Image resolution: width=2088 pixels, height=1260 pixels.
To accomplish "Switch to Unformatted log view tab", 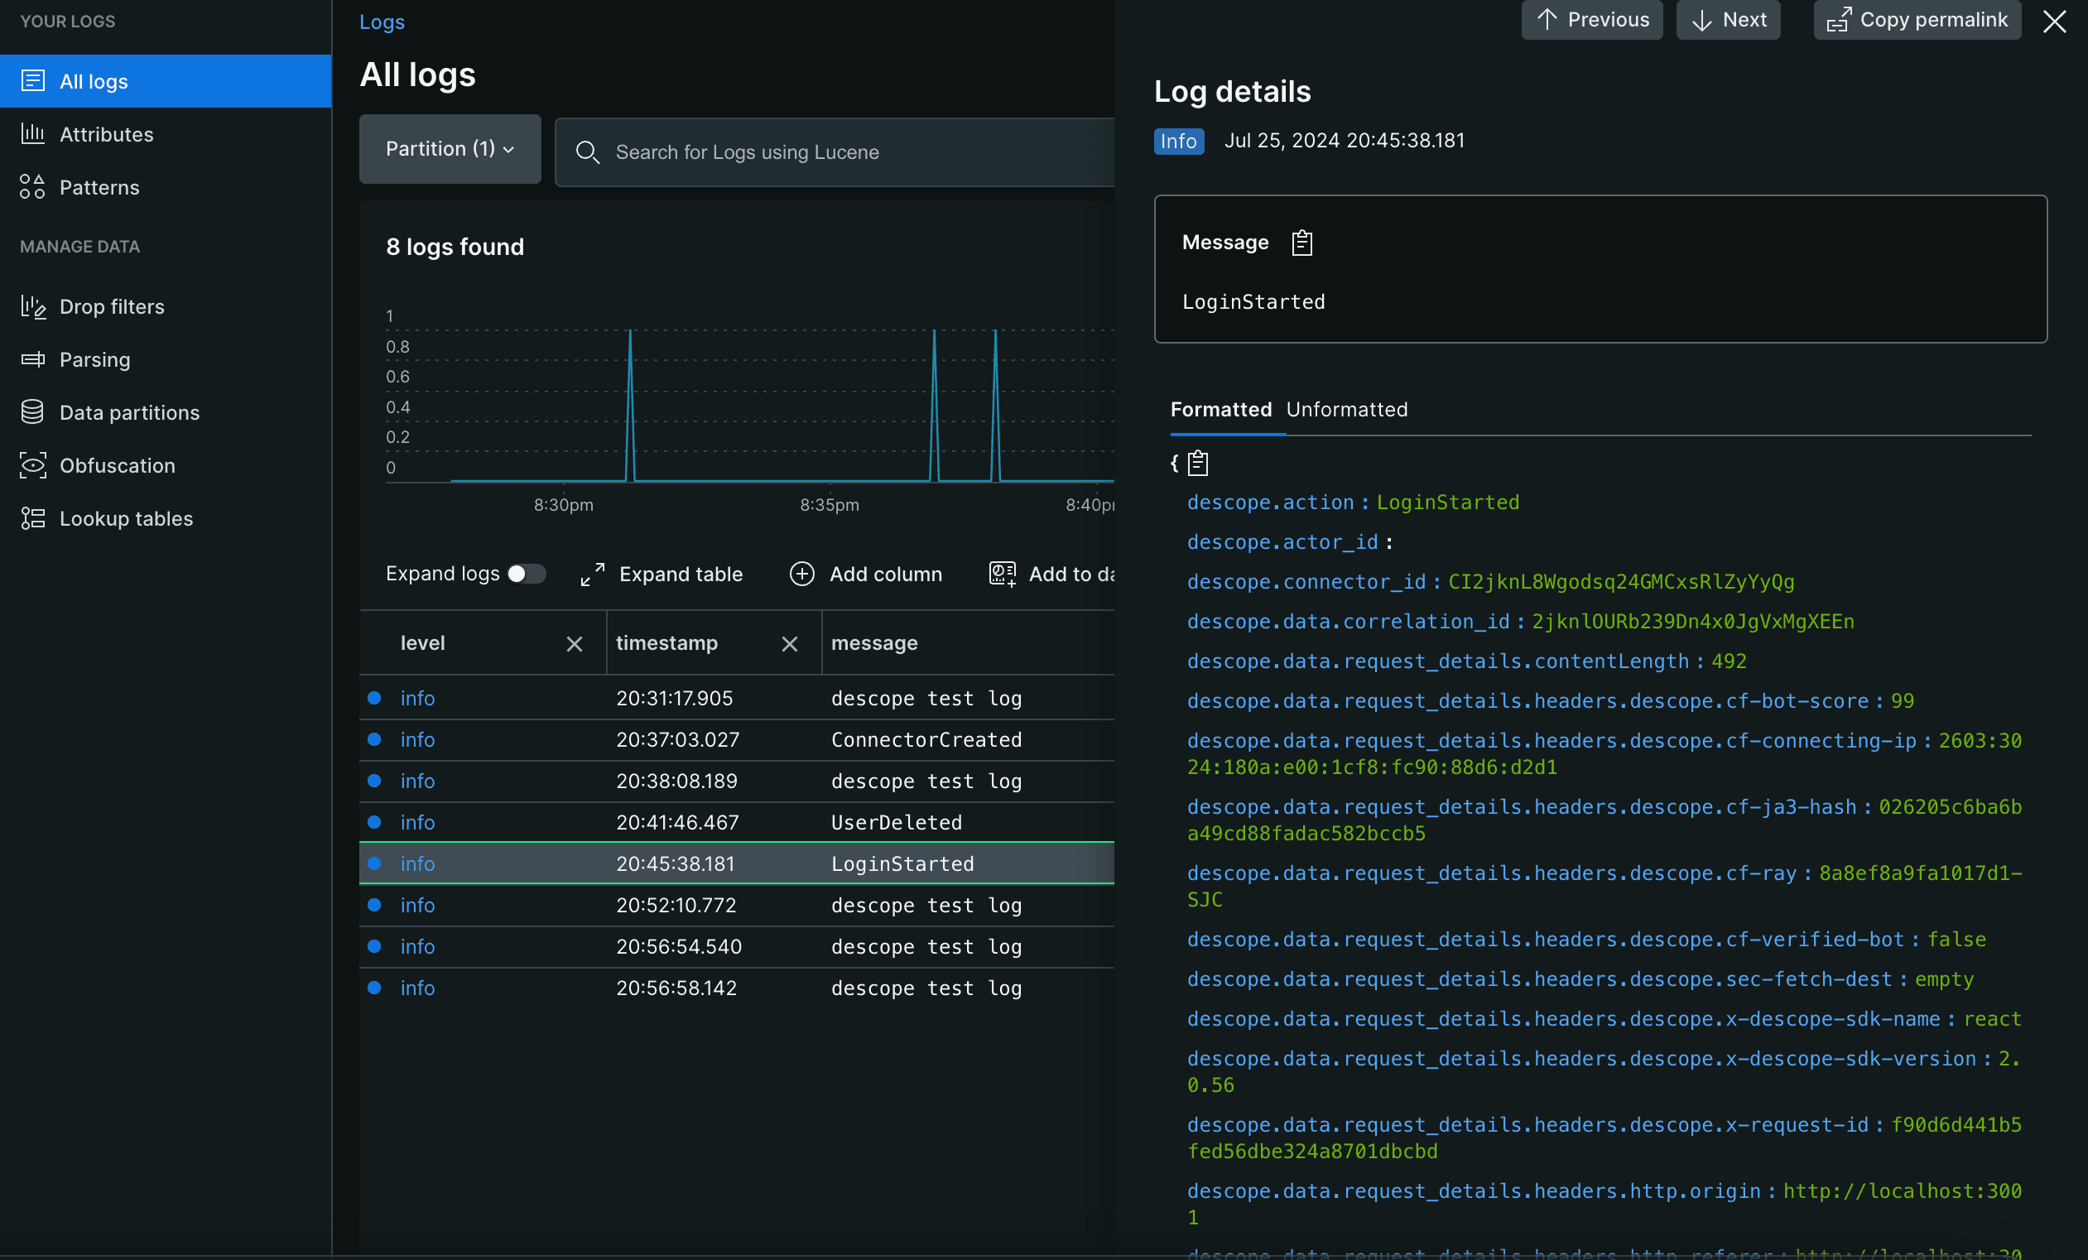I will [x=1344, y=407].
